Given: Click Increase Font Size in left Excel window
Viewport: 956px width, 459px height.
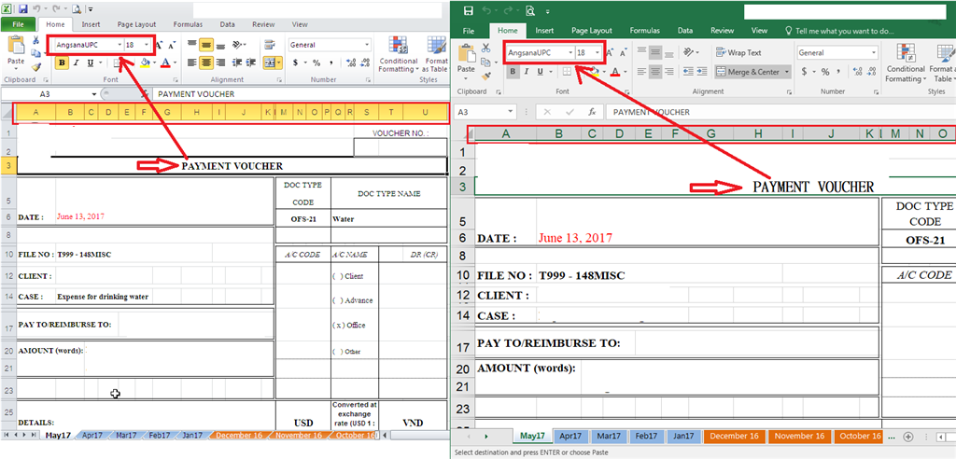Looking at the screenshot, I should [x=159, y=45].
